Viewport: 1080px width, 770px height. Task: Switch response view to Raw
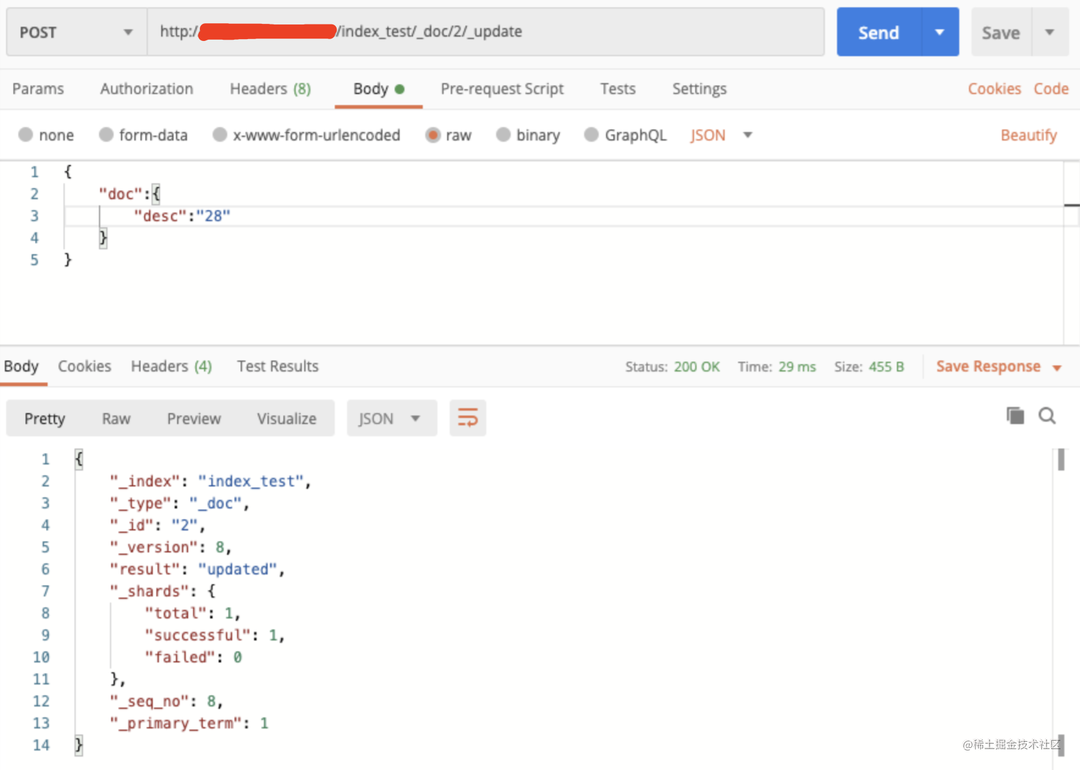tap(116, 419)
